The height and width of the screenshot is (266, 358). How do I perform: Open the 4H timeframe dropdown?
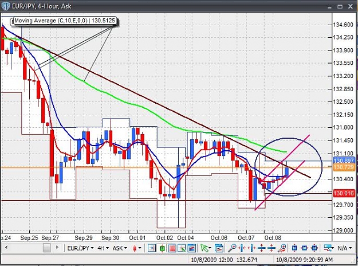pyautogui.click(x=103, y=248)
